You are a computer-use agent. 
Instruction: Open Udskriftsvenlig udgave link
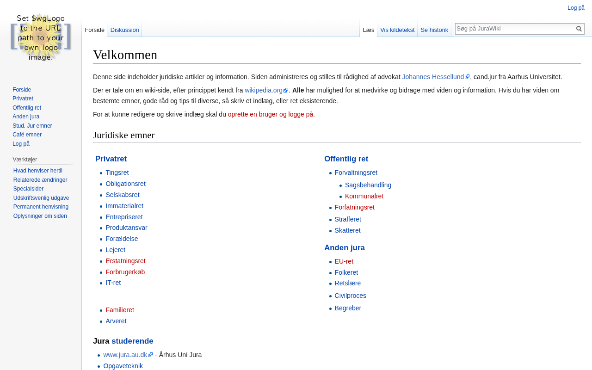(41, 198)
